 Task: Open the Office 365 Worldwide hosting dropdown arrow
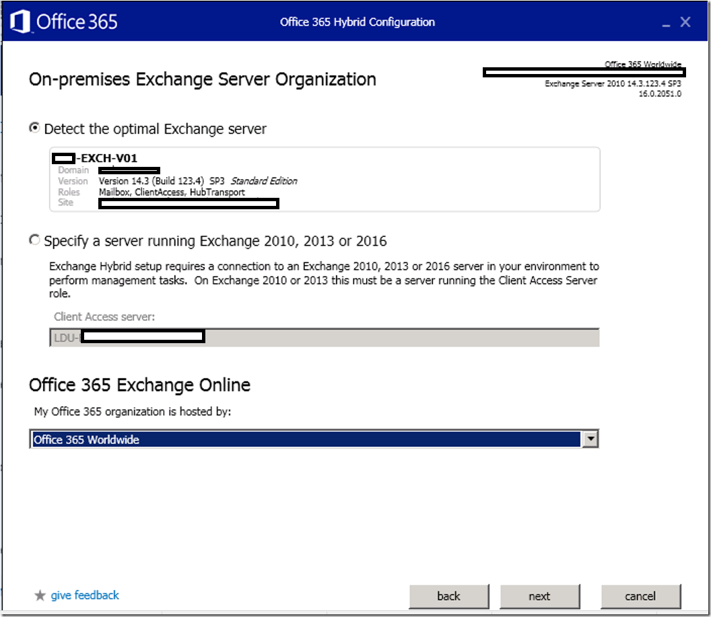point(590,439)
